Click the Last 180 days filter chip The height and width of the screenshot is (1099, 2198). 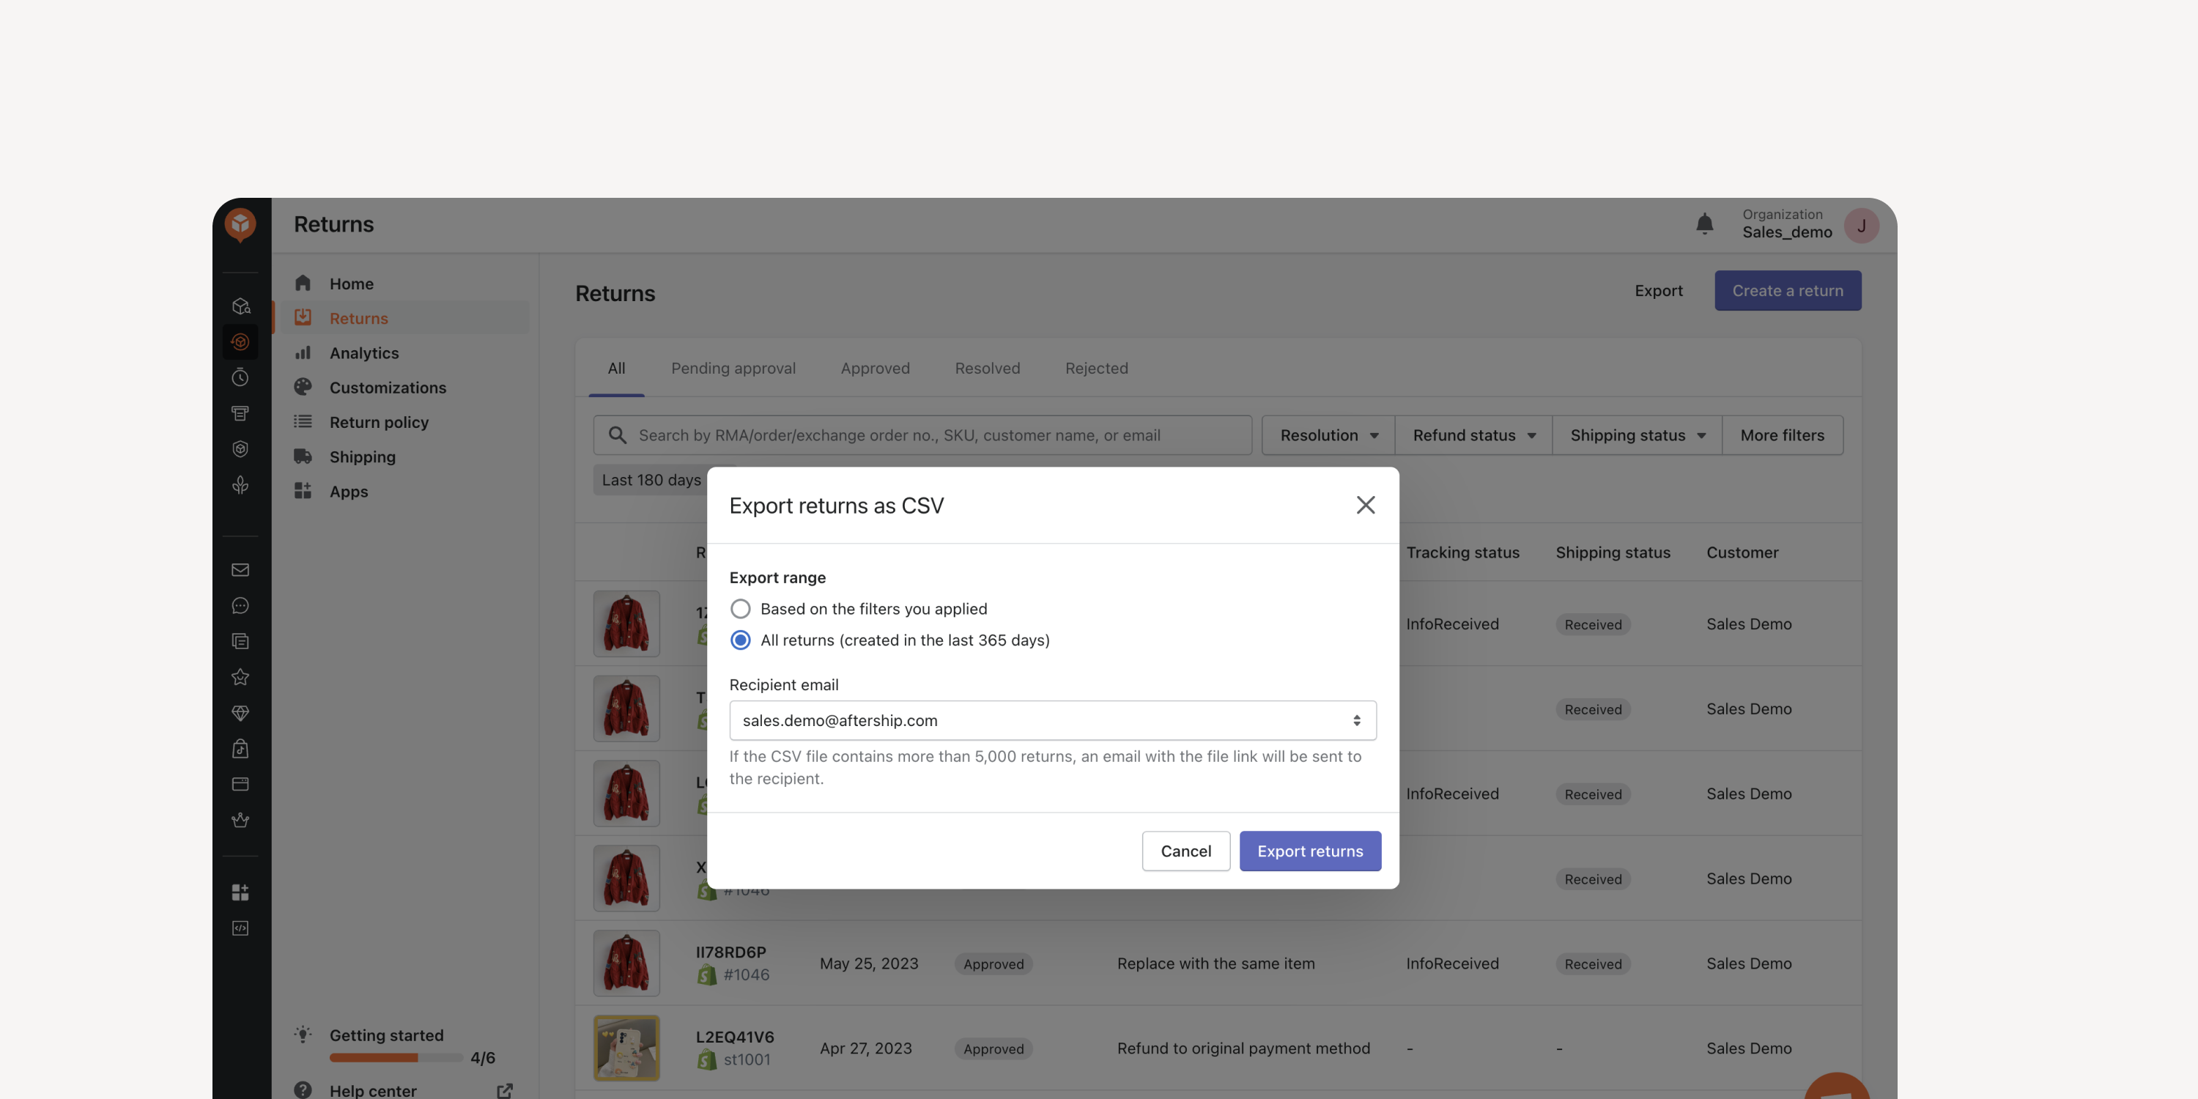651,480
